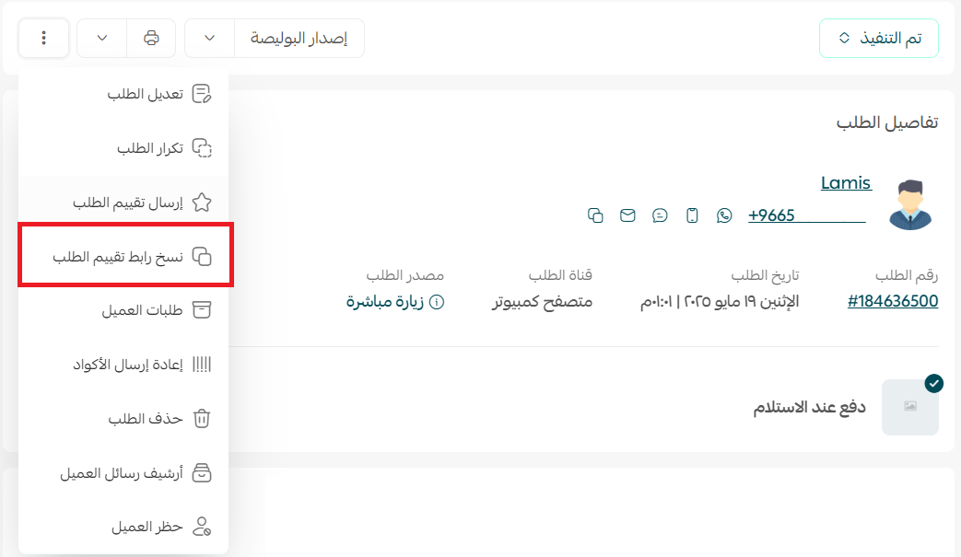Screen dimensions: 961x557
Task: Open the تم التنفيذ status dropdown
Action: [878, 38]
